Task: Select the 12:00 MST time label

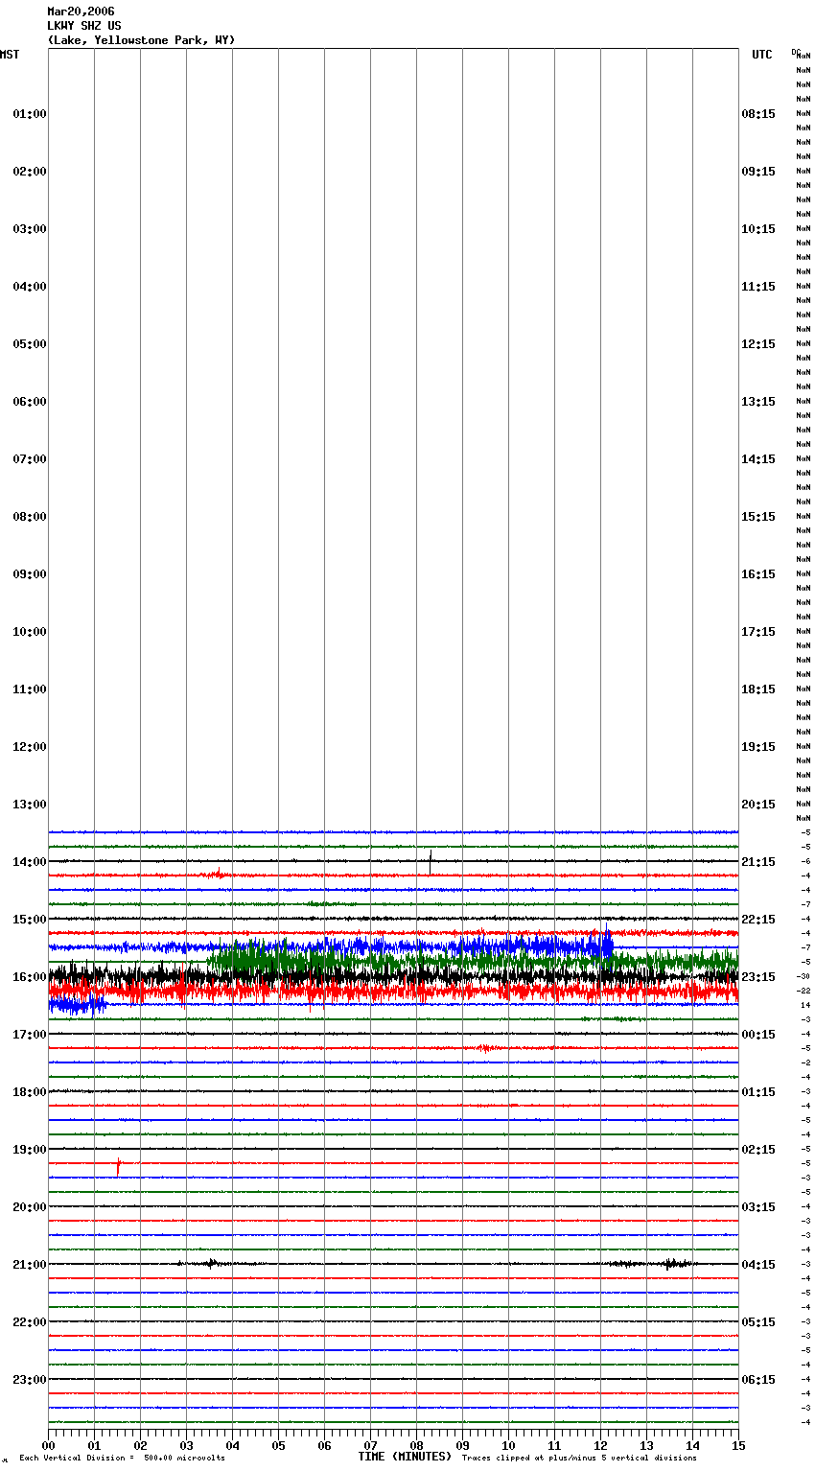Action: point(30,747)
